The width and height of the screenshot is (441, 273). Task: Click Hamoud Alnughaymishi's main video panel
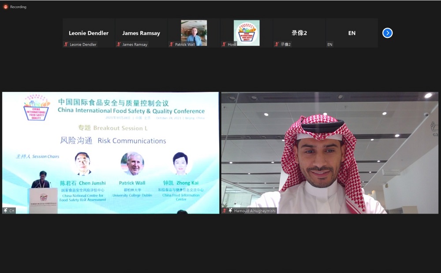(330, 153)
